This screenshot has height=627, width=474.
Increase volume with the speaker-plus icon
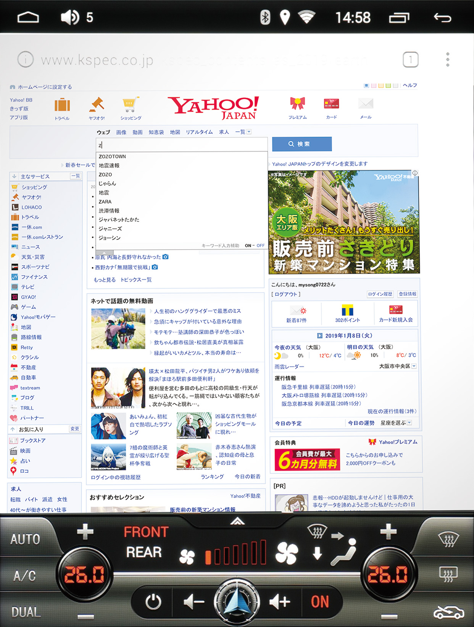coord(280,602)
